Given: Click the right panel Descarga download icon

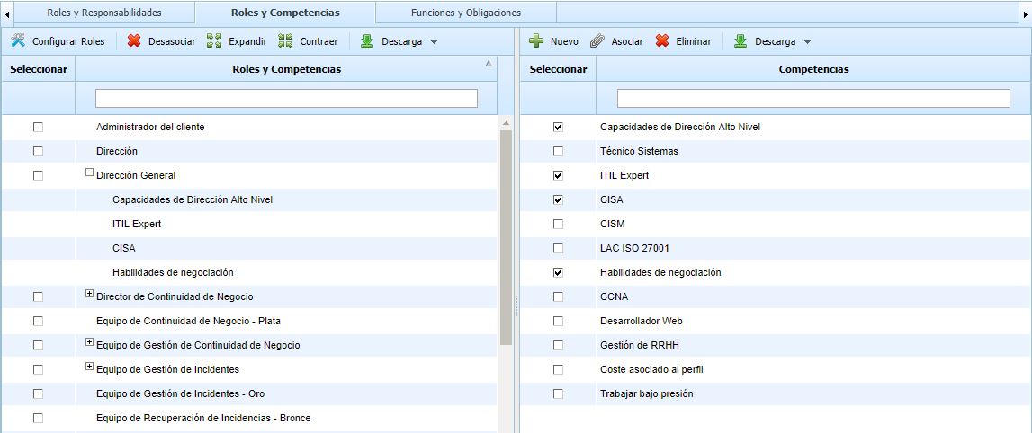Looking at the screenshot, I should [x=740, y=41].
